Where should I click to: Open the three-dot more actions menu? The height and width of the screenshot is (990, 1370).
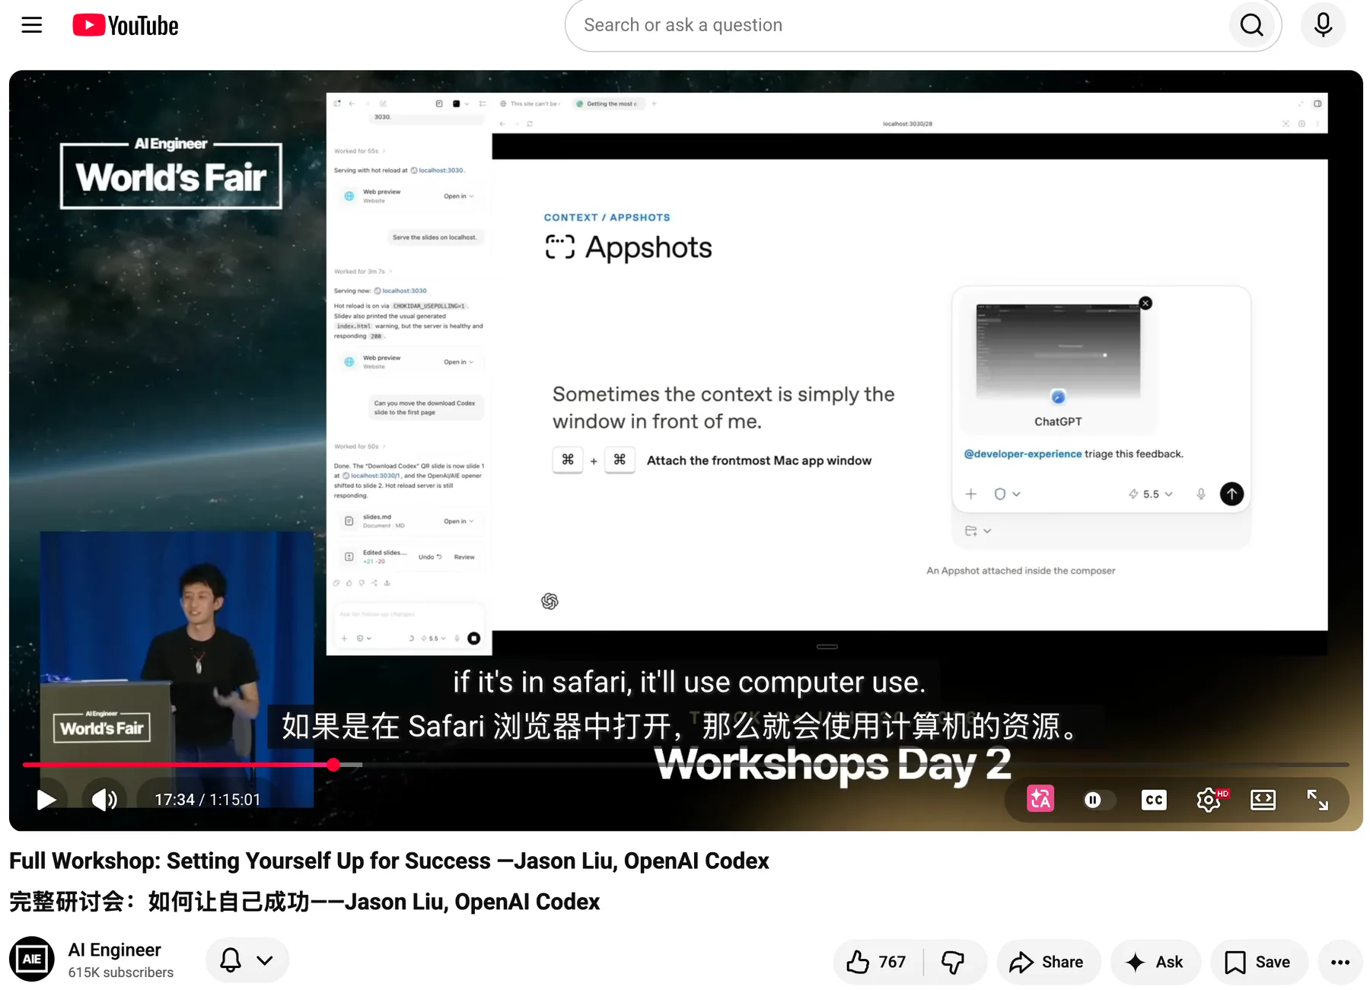pos(1340,962)
